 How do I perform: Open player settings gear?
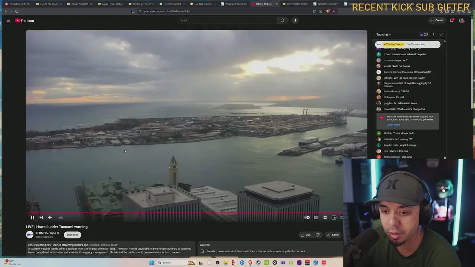pyautogui.click(x=325, y=218)
